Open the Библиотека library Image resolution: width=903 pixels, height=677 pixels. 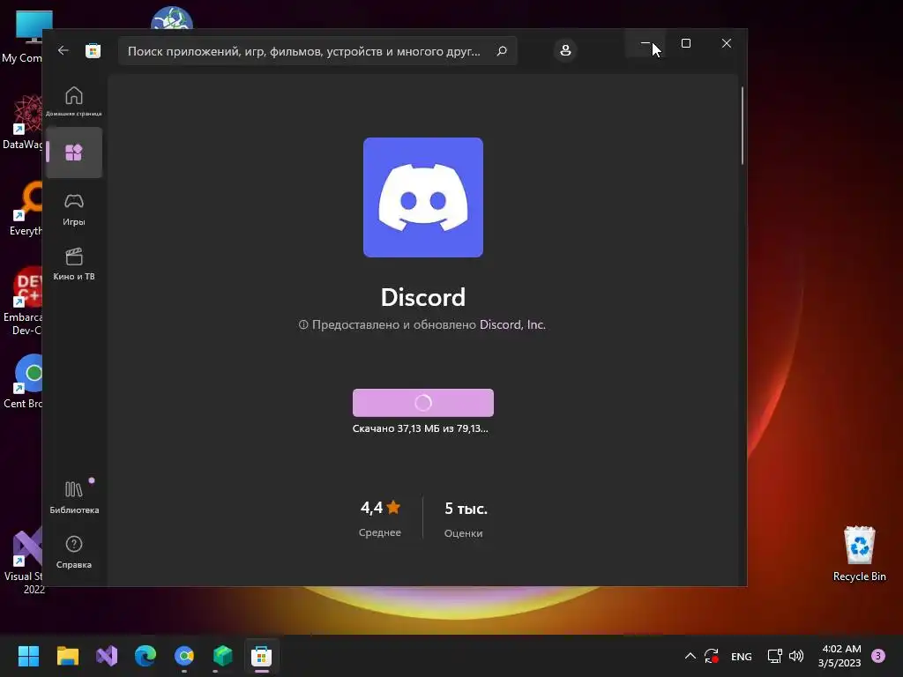(x=74, y=496)
